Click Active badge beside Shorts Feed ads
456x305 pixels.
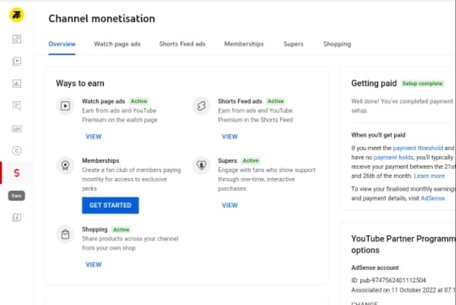(x=275, y=101)
